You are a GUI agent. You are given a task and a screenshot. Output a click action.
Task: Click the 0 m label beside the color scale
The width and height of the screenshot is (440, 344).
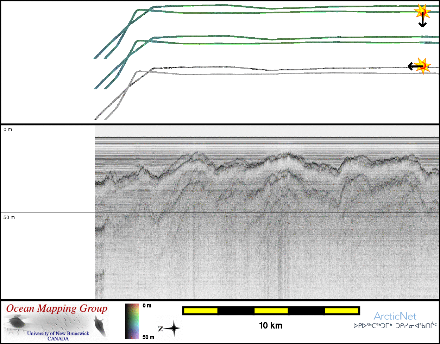pos(147,306)
